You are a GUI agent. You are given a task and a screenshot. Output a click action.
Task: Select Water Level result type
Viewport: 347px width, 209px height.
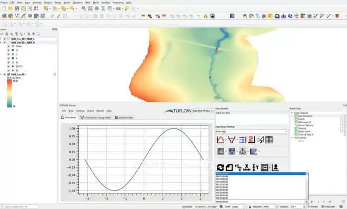click(x=304, y=131)
